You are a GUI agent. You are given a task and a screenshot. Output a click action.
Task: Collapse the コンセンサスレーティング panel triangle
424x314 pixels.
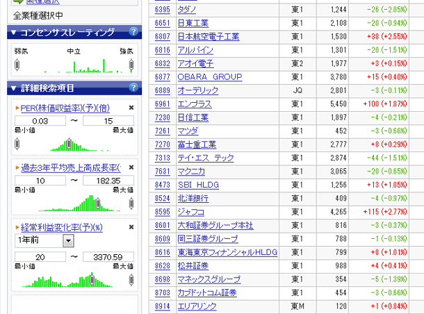(13, 33)
